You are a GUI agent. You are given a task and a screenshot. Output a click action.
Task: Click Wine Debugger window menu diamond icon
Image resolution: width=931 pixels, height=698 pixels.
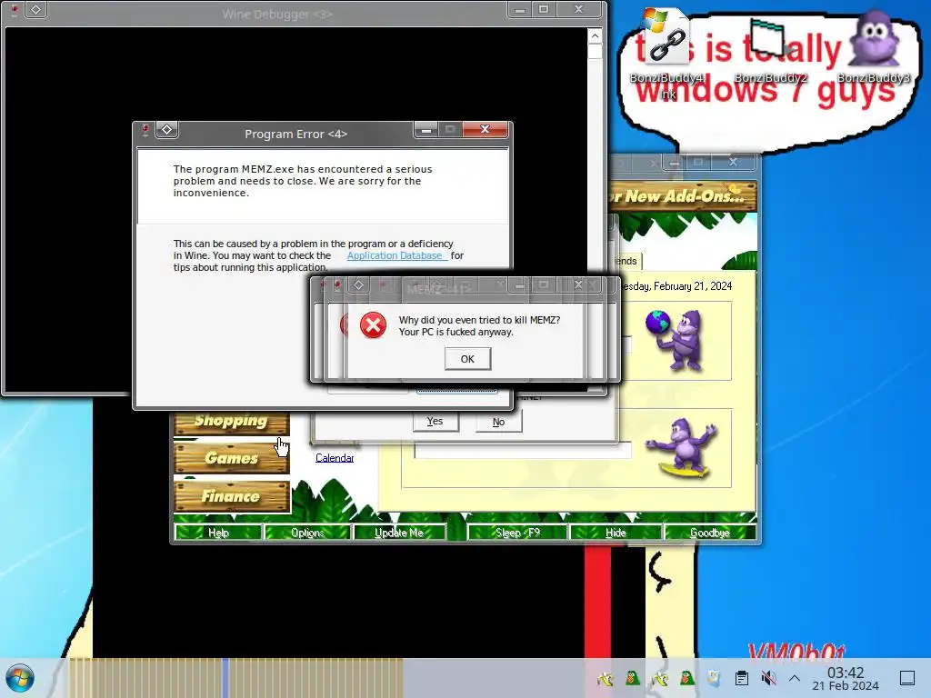tap(35, 9)
